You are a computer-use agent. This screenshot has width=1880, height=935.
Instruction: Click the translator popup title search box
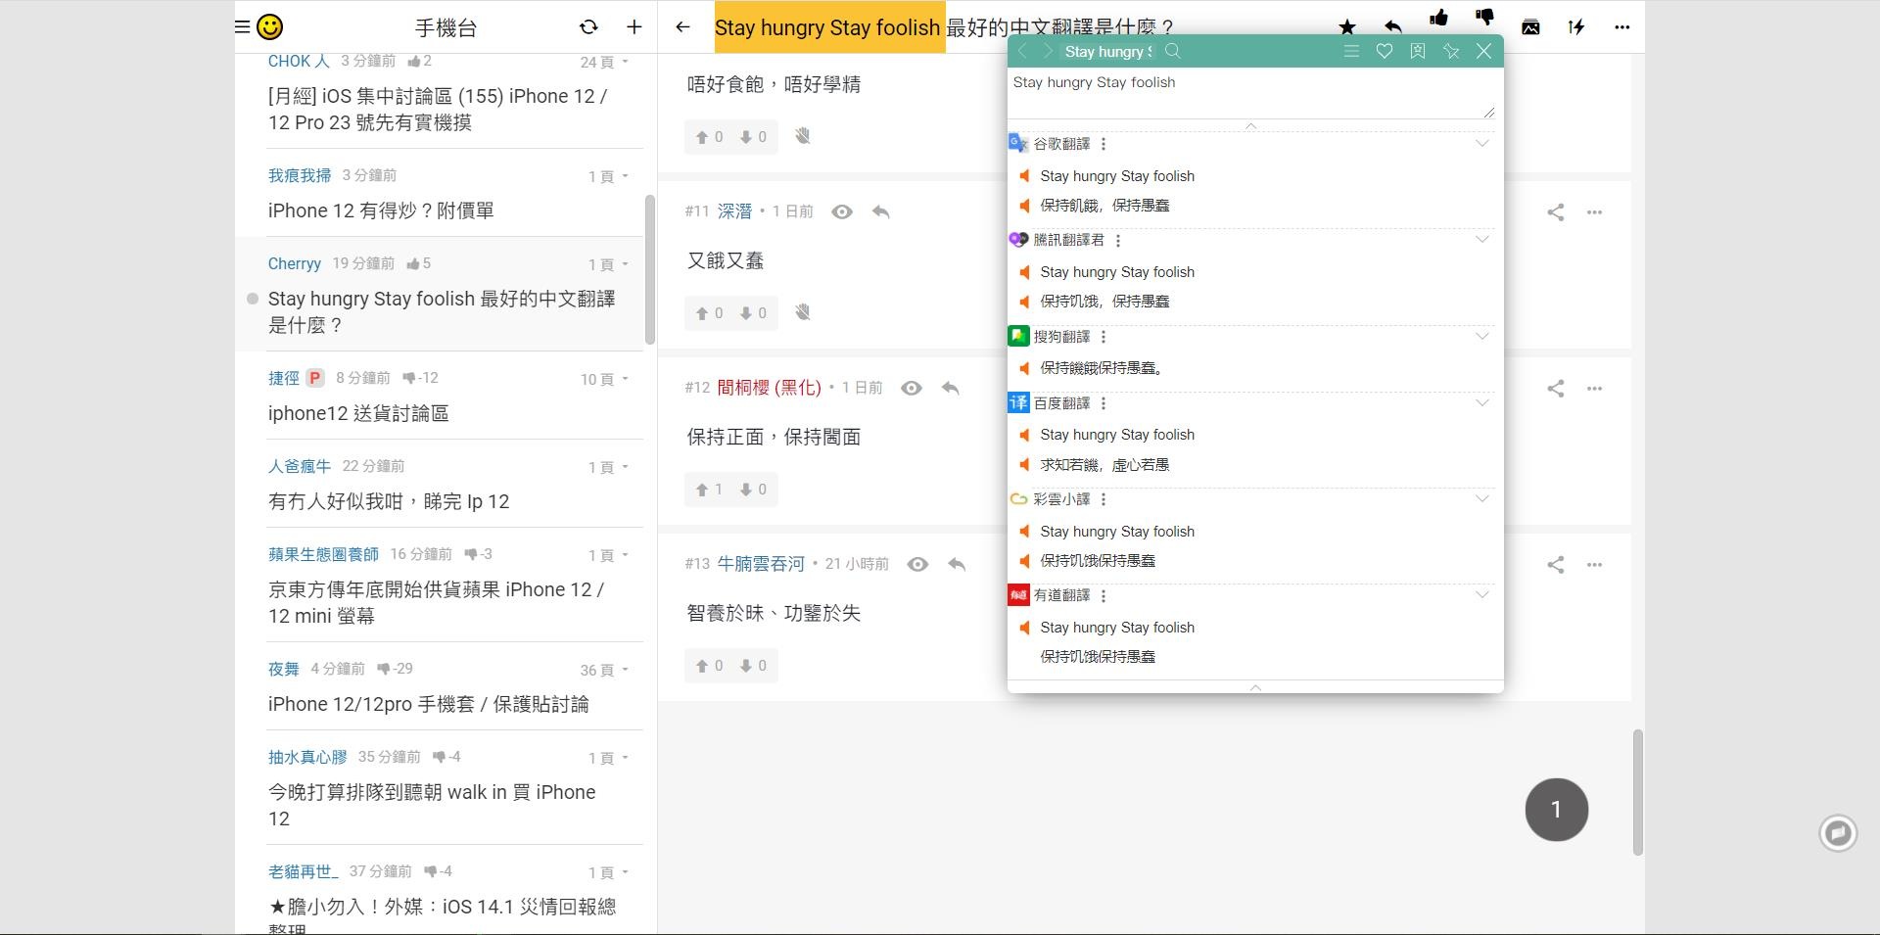pyautogui.click(x=1108, y=51)
